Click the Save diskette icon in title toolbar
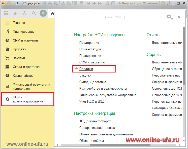The width and height of the screenshot is (188, 149). click(44, 3)
